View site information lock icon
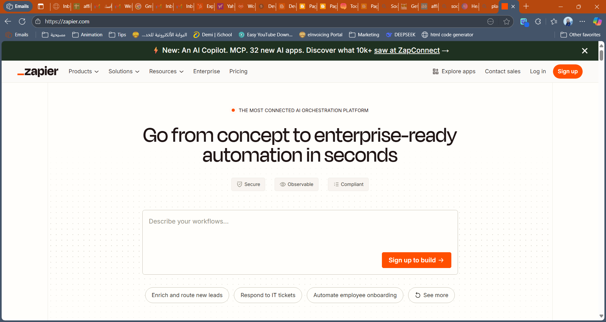The width and height of the screenshot is (606, 322). click(x=38, y=21)
